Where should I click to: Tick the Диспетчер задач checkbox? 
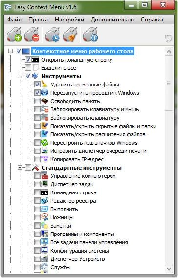pyautogui.click(x=37, y=184)
